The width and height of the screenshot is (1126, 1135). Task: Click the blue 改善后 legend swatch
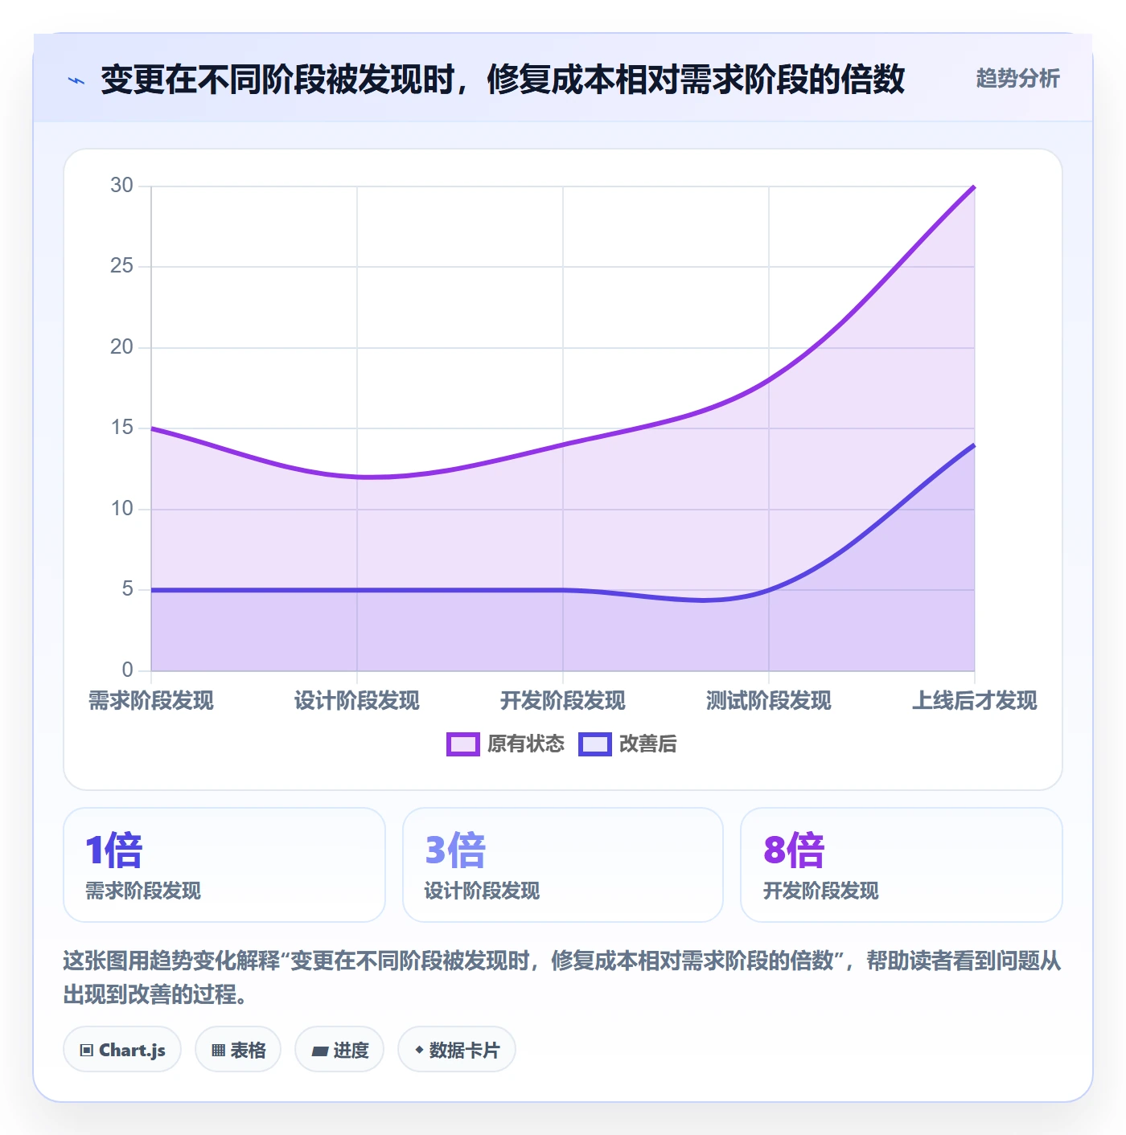point(595,744)
